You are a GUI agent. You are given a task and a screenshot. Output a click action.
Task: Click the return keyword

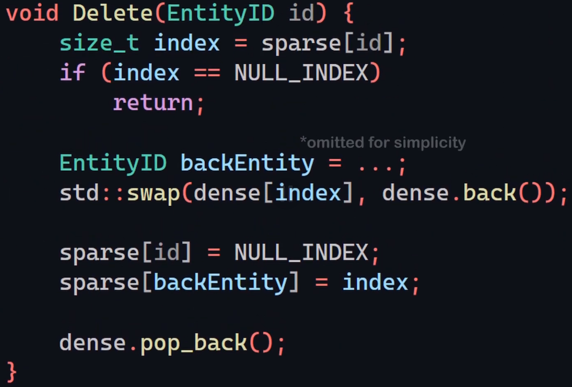pyautogui.click(x=153, y=103)
